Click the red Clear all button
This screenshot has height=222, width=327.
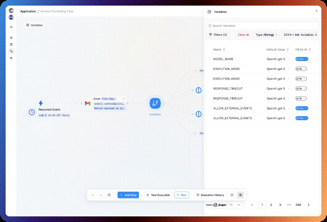click(x=244, y=35)
